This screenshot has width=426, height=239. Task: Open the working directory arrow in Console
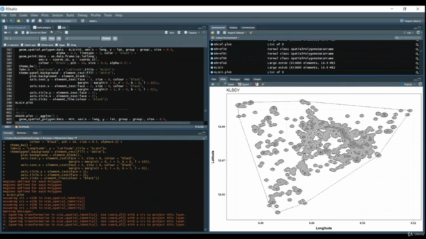pos(76,138)
